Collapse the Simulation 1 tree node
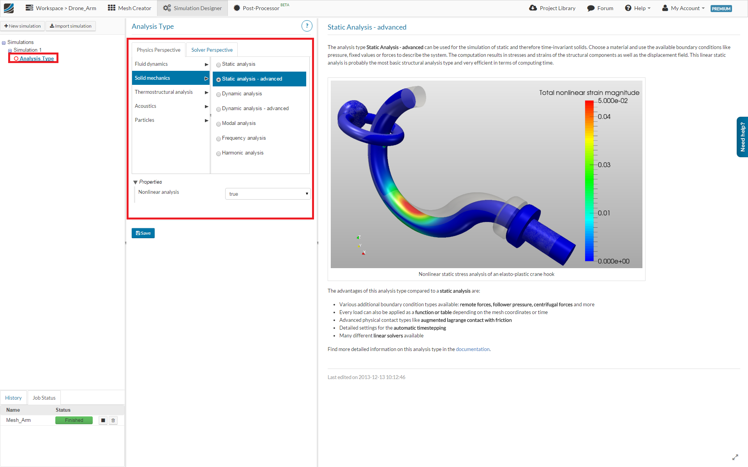 (10, 51)
